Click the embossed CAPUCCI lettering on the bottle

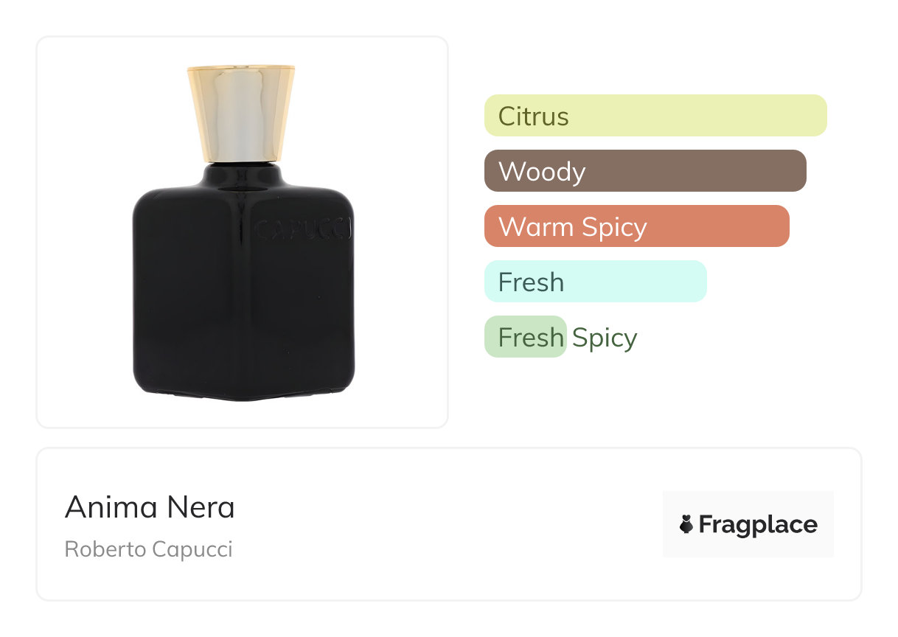304,231
